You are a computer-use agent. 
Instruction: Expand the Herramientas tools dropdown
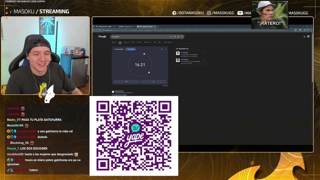pos(168,42)
